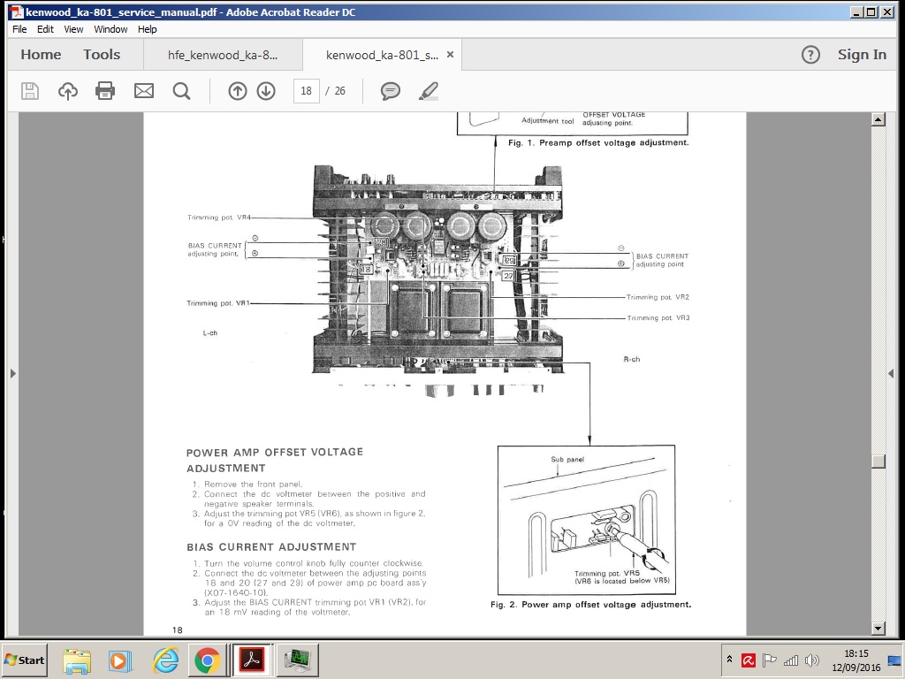Image resolution: width=905 pixels, height=679 pixels.
Task: Show hidden system tray icons arrow
Action: [x=729, y=660]
